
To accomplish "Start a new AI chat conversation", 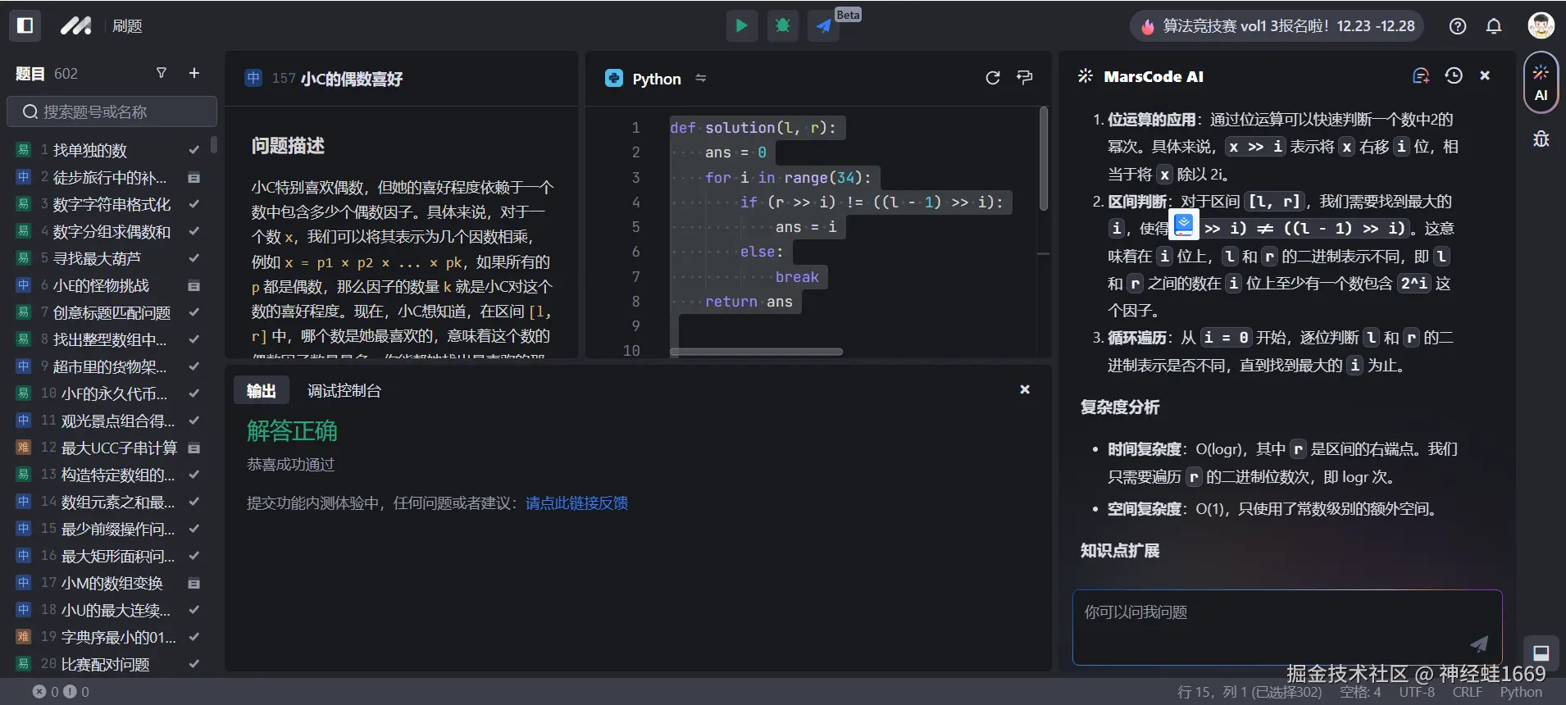I will (x=1421, y=75).
